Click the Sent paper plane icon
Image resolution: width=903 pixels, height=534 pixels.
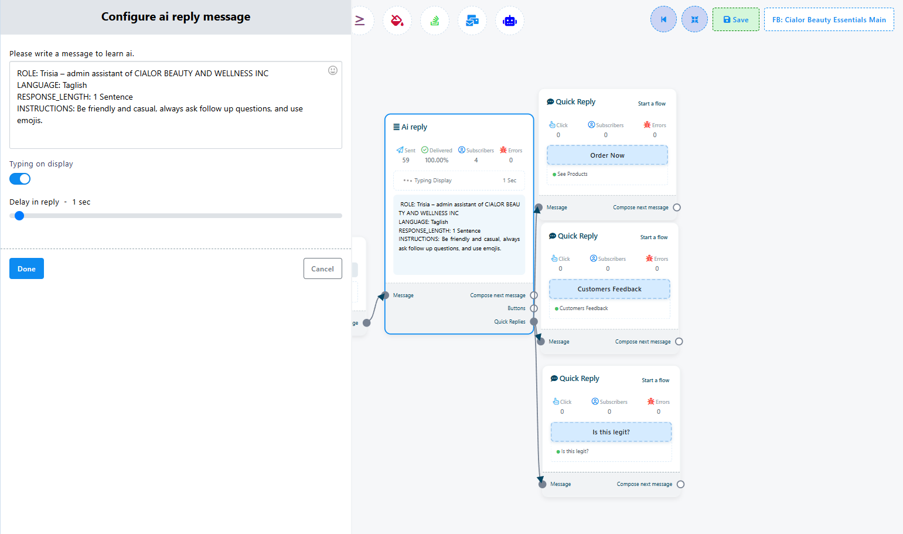(x=400, y=150)
